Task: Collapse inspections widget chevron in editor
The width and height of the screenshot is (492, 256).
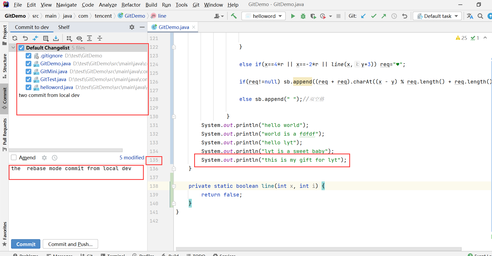Action: [485, 38]
